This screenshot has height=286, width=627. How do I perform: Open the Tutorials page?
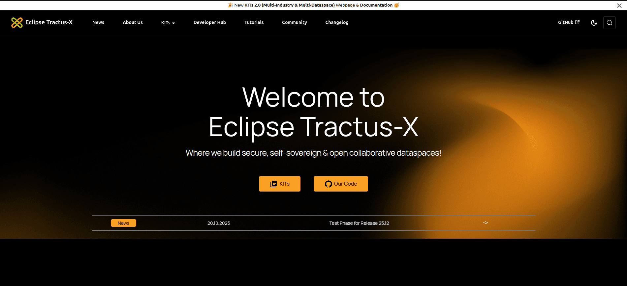point(254,22)
